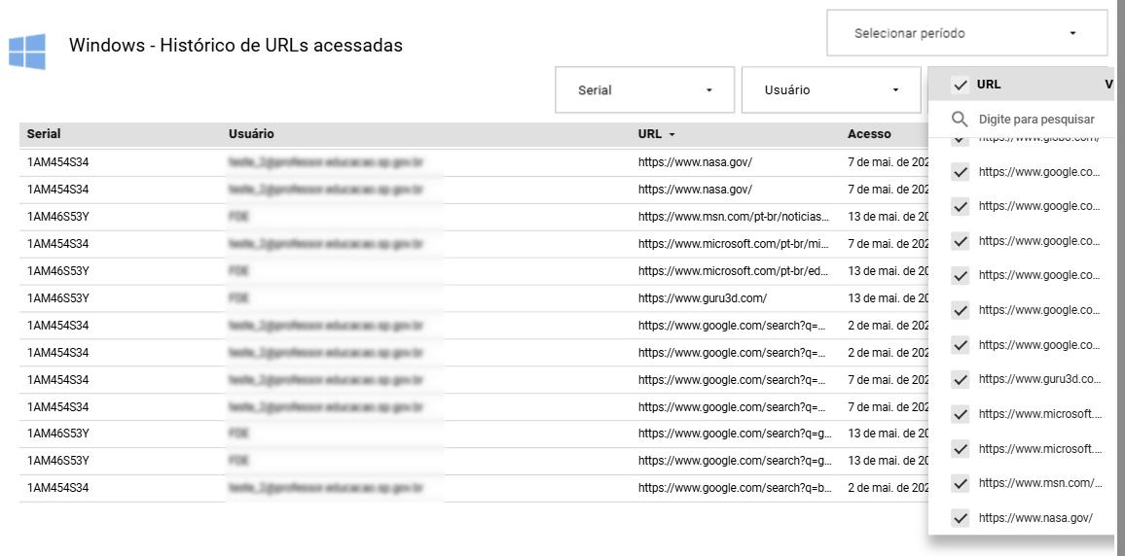1125x556 pixels.
Task: Click the Histórico de URLs acessadas title
Action: [x=236, y=45]
